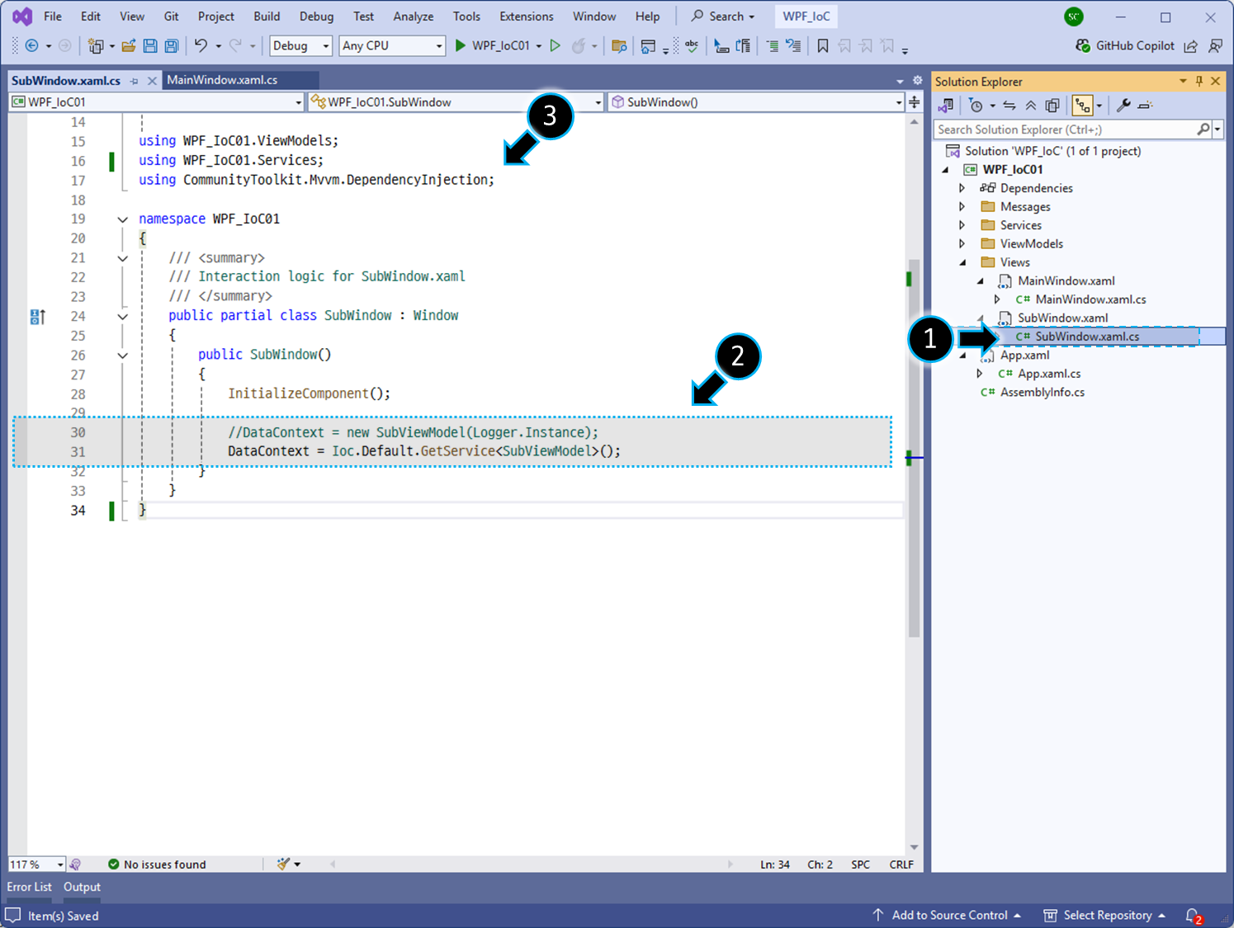
Task: Toggle Sync with Active Document arrows icon
Action: 1009,106
